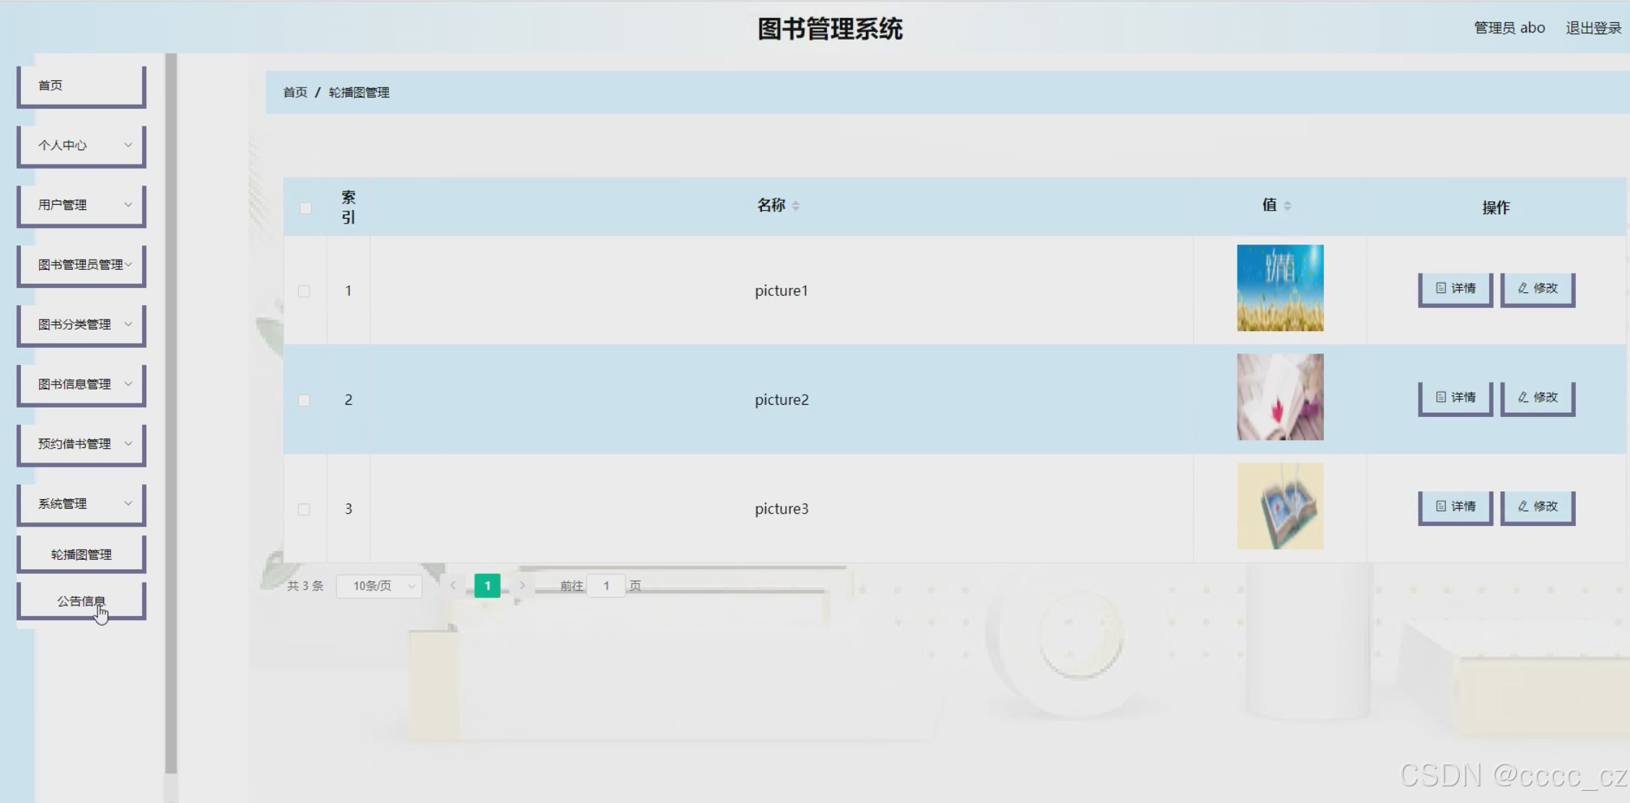This screenshot has height=803, width=1630.
Task: Toggle the select-all checkbox in table header
Action: (x=305, y=209)
